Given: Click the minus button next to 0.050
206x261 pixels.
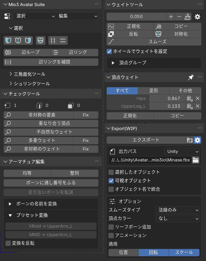Looking at the screenshot, I should tap(179, 17).
